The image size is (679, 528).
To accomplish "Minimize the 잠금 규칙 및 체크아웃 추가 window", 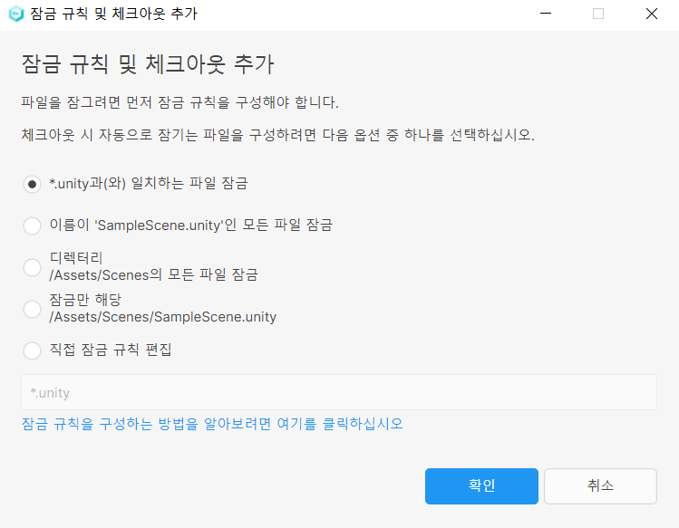I will (546, 14).
